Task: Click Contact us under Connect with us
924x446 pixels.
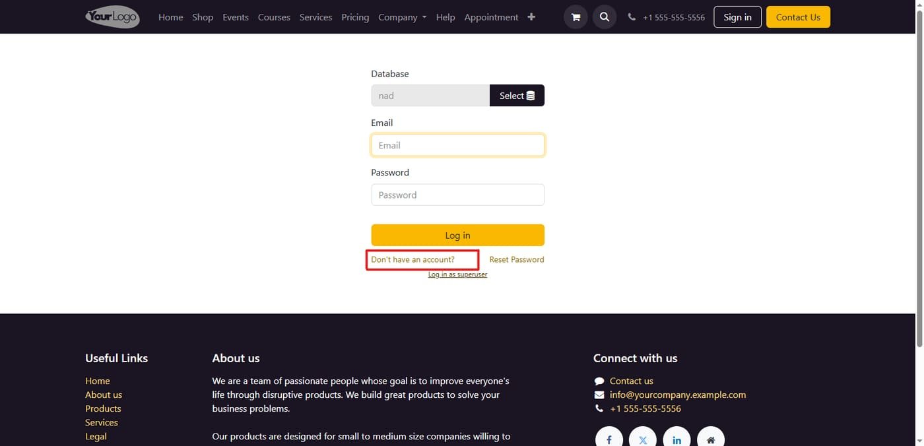Action: click(632, 381)
